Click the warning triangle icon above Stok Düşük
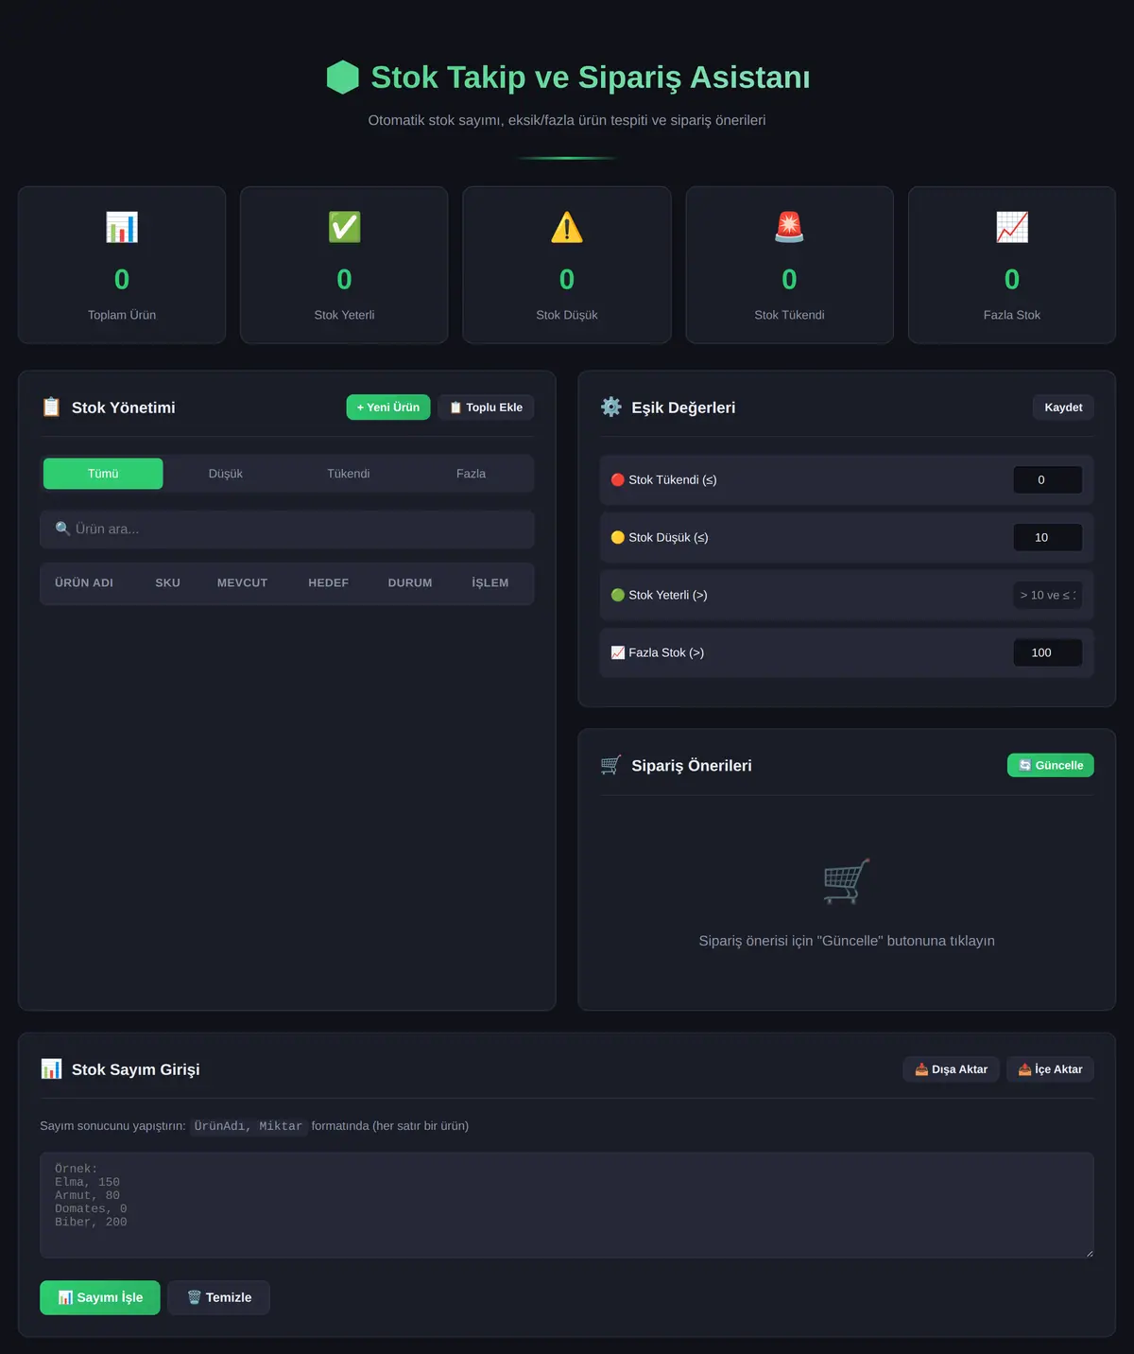Viewport: 1134px width, 1354px height. pyautogui.click(x=567, y=227)
